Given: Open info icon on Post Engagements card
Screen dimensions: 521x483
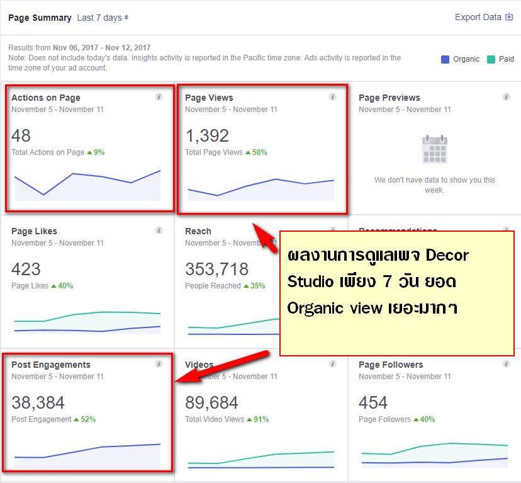Looking at the screenshot, I should [159, 363].
